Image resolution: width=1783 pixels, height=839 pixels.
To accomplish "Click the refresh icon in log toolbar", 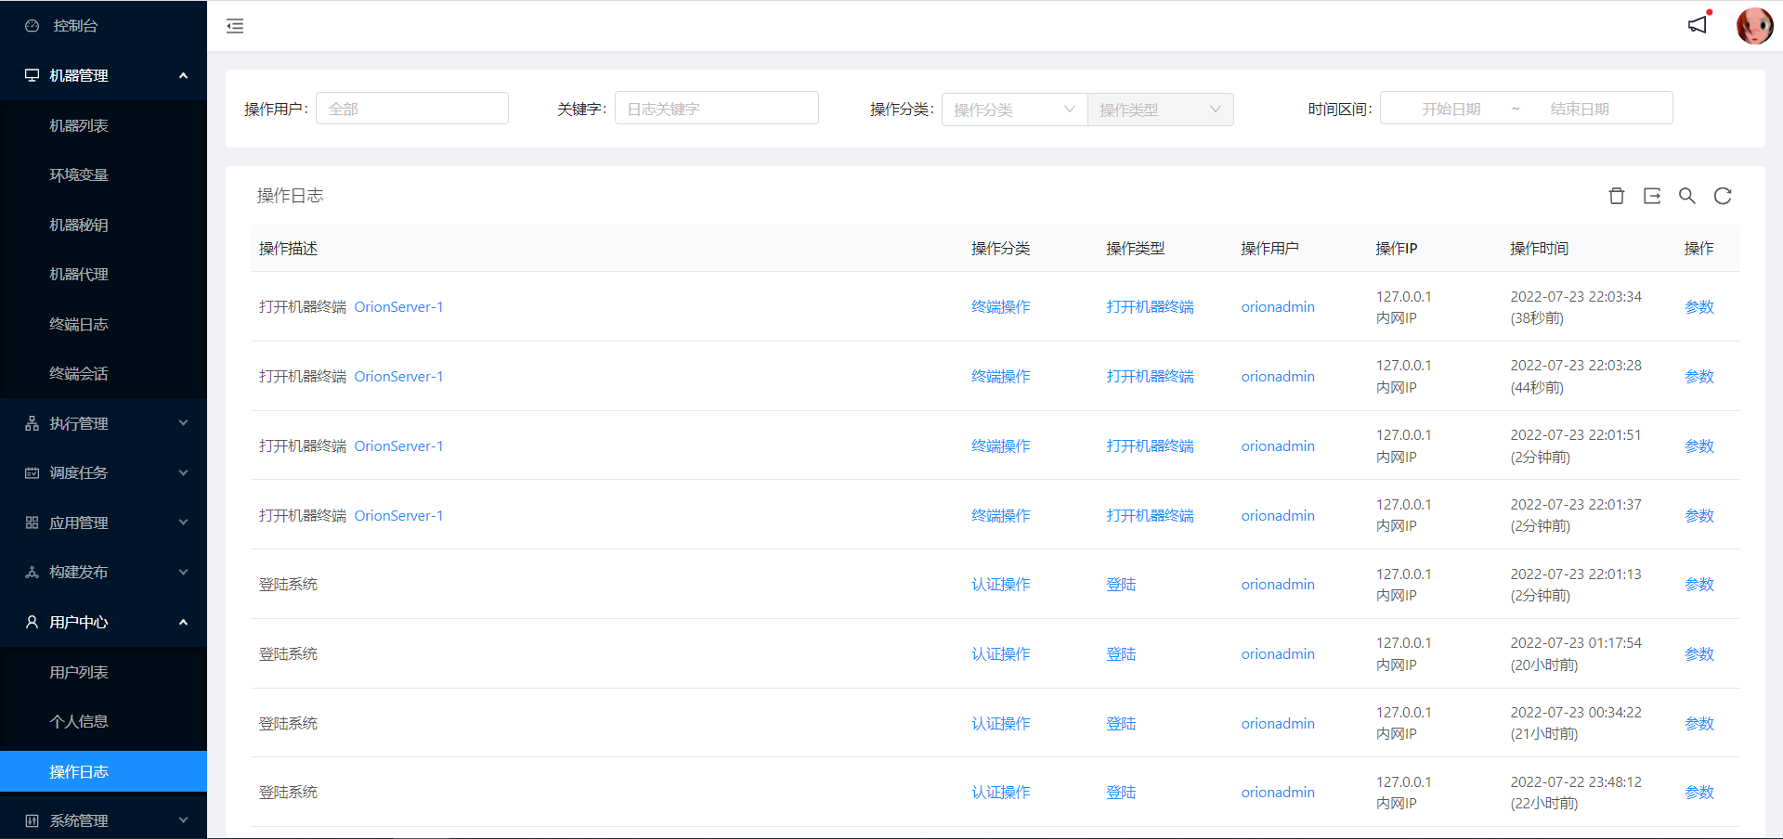I will point(1723,196).
